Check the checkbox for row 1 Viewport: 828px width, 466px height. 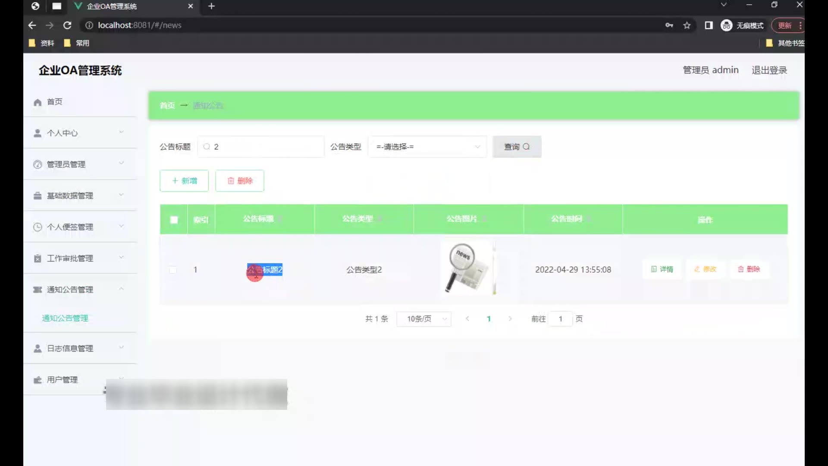(x=173, y=270)
